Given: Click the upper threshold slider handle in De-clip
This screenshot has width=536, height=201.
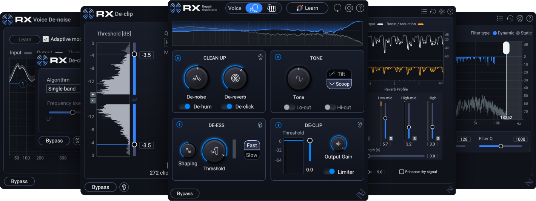Looking at the screenshot, I should click(x=134, y=54).
